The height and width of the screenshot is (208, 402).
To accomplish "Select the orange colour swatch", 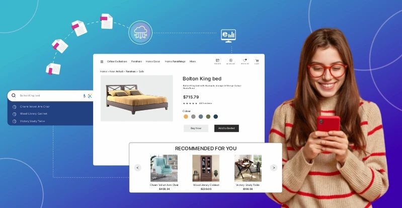I will pyautogui.click(x=186, y=117).
